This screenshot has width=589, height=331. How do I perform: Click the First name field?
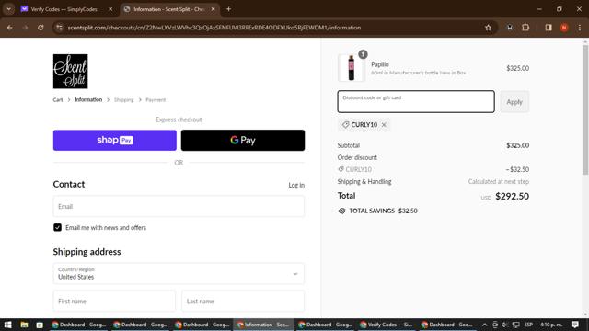[x=114, y=301]
